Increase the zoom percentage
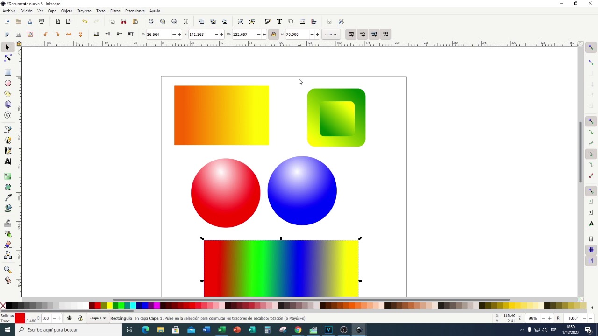The image size is (598, 336). (550, 318)
